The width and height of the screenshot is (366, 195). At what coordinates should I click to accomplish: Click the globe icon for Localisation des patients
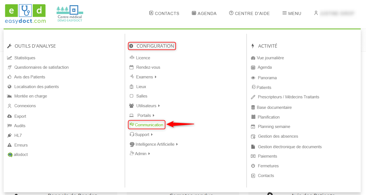[9, 87]
